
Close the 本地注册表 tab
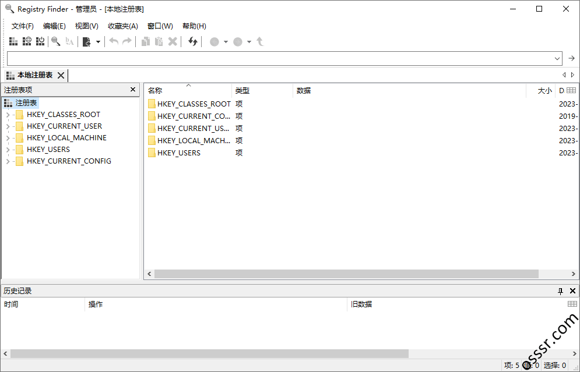click(61, 75)
